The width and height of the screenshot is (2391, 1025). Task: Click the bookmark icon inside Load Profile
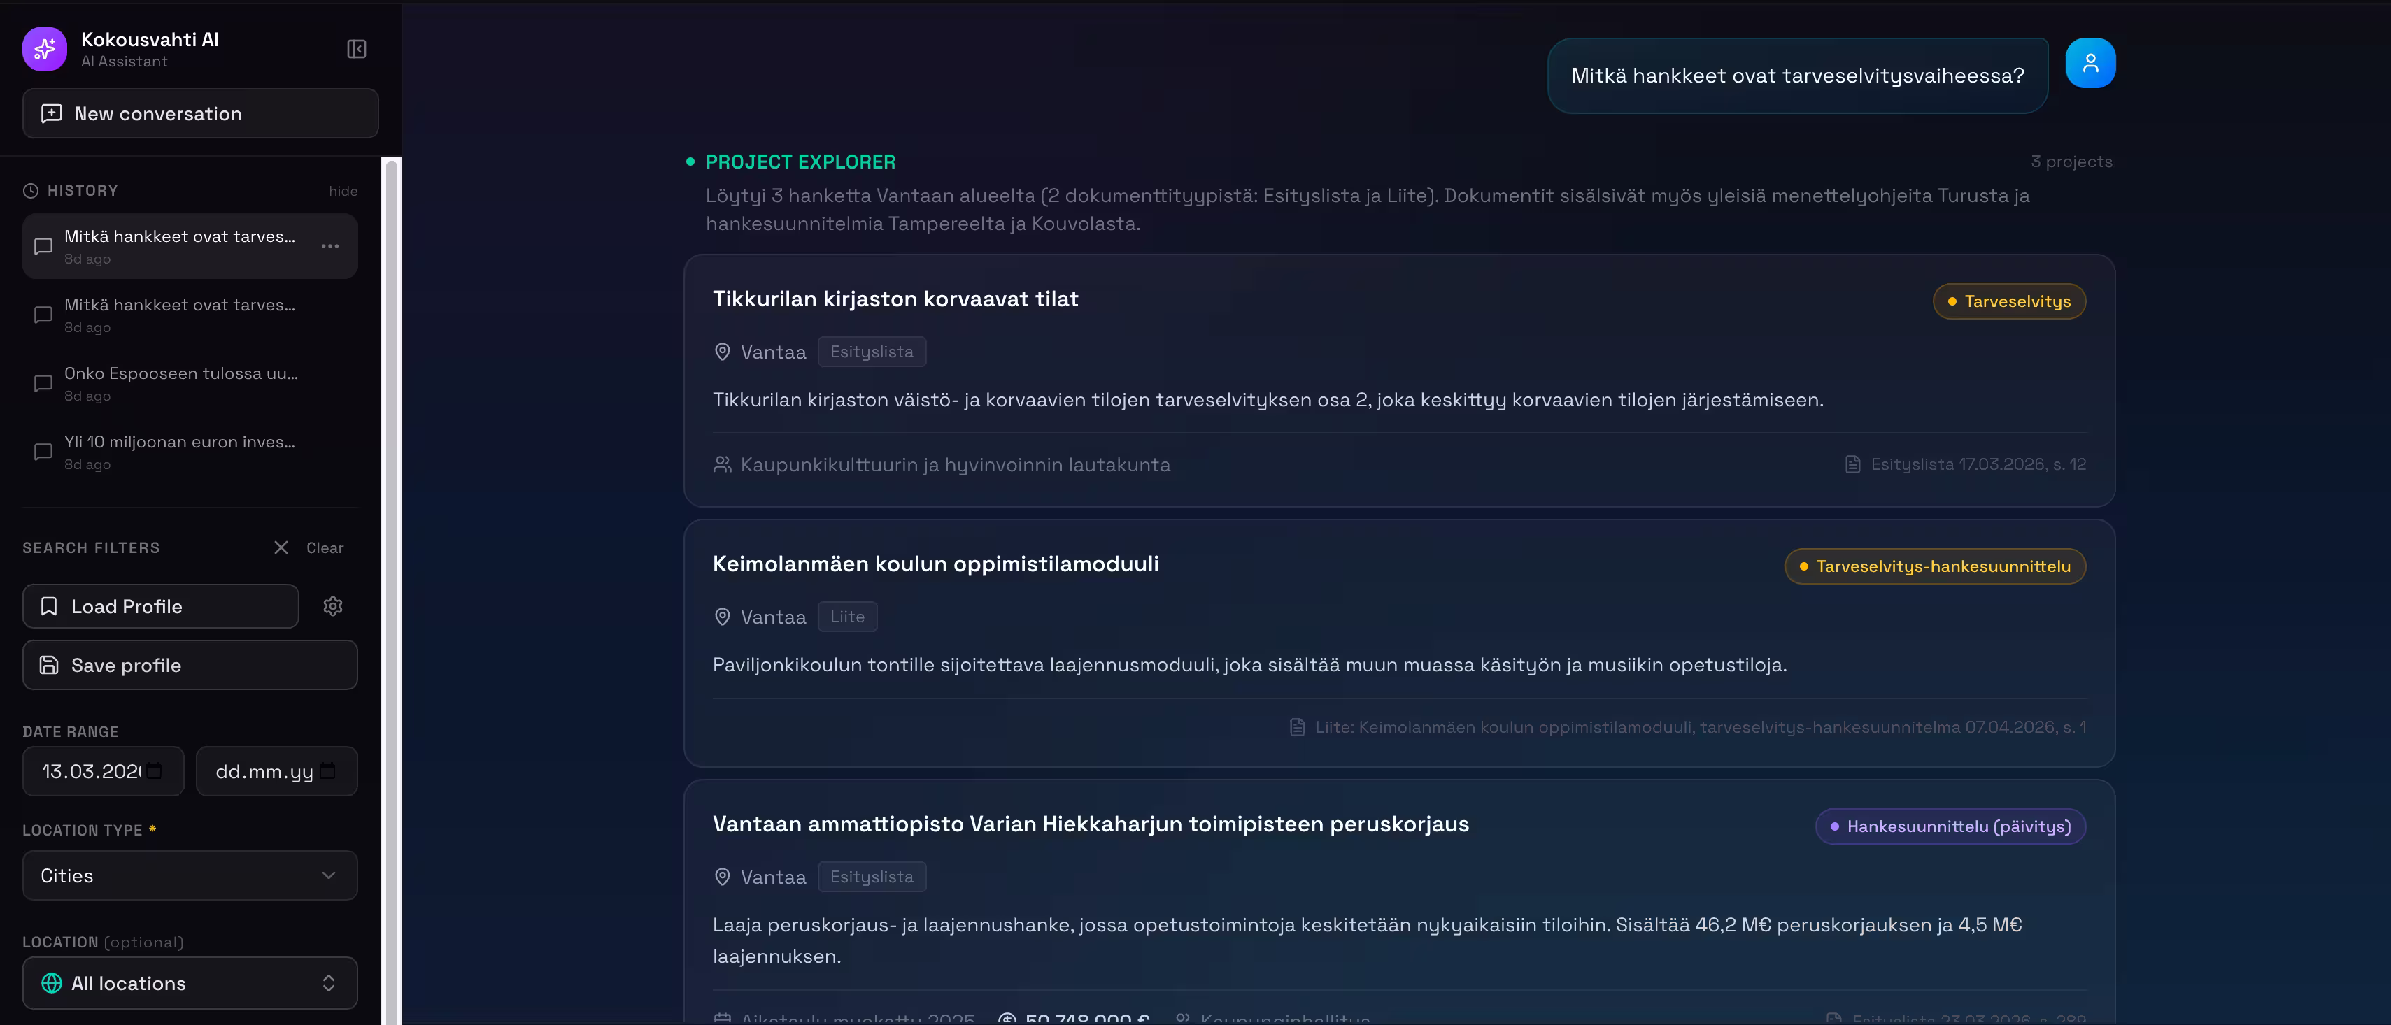(x=48, y=605)
